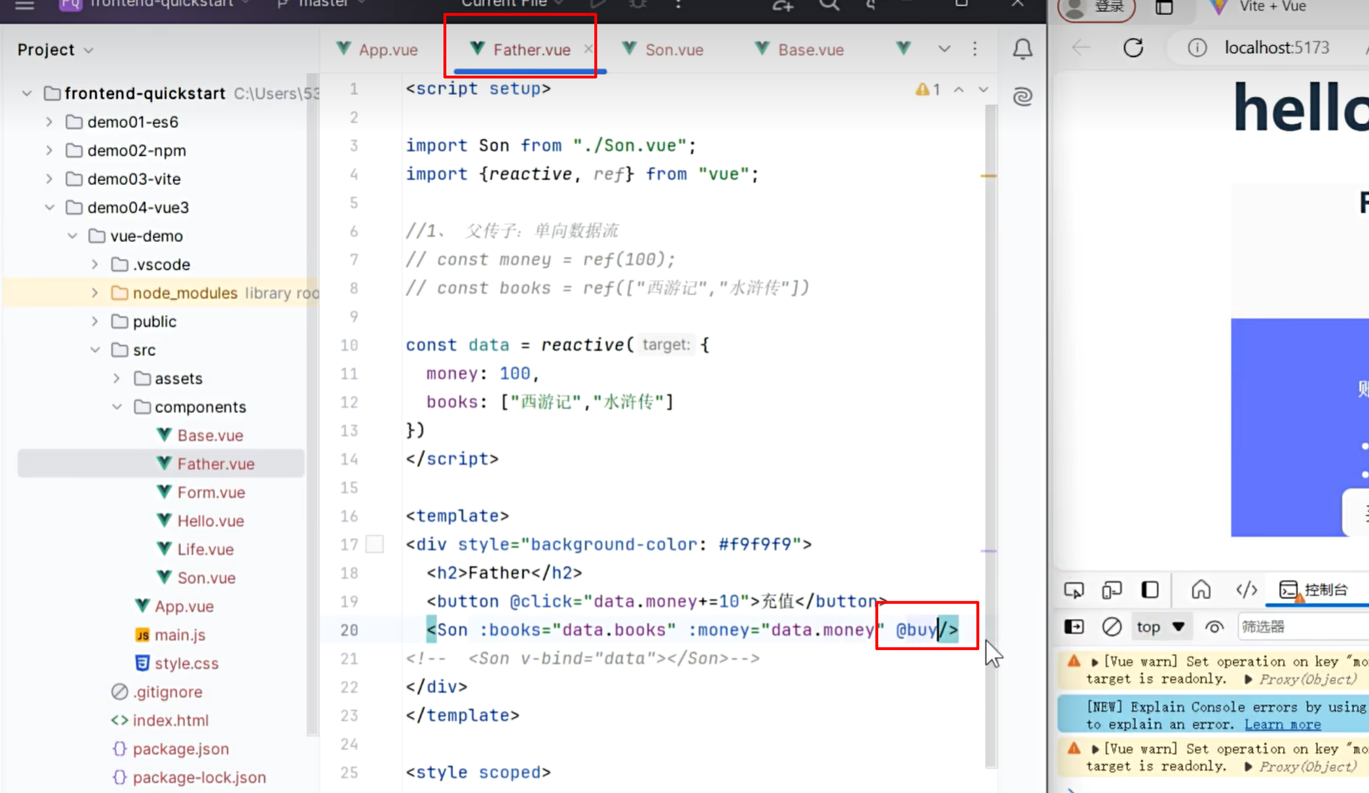
Task: Open the IDE notifications bell
Action: click(1022, 49)
